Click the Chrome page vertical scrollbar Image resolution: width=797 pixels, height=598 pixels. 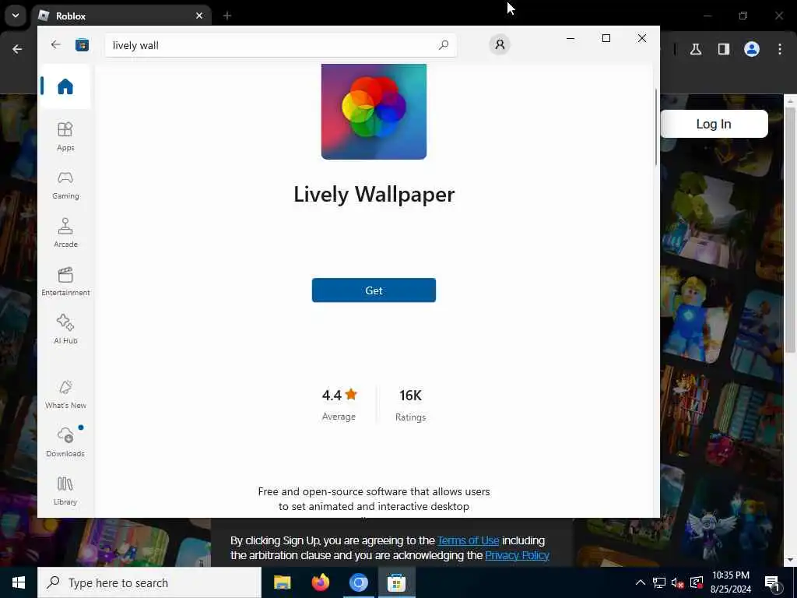790,230
